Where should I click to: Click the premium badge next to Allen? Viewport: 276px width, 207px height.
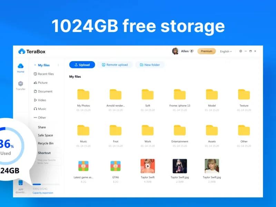coord(192,51)
